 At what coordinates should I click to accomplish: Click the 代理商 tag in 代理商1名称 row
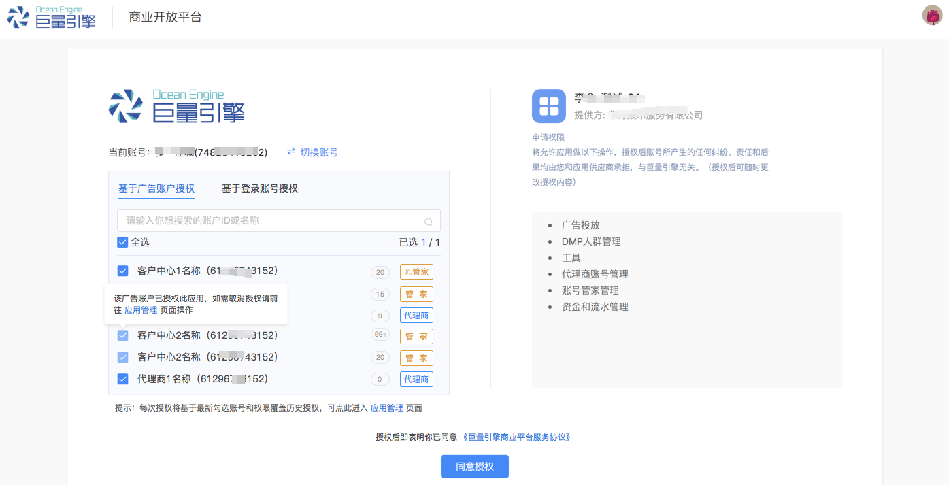[416, 379]
